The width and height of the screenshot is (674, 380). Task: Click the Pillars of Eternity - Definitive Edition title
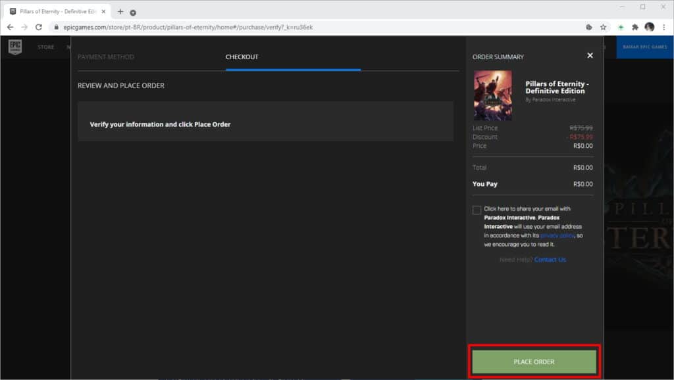[557, 87]
